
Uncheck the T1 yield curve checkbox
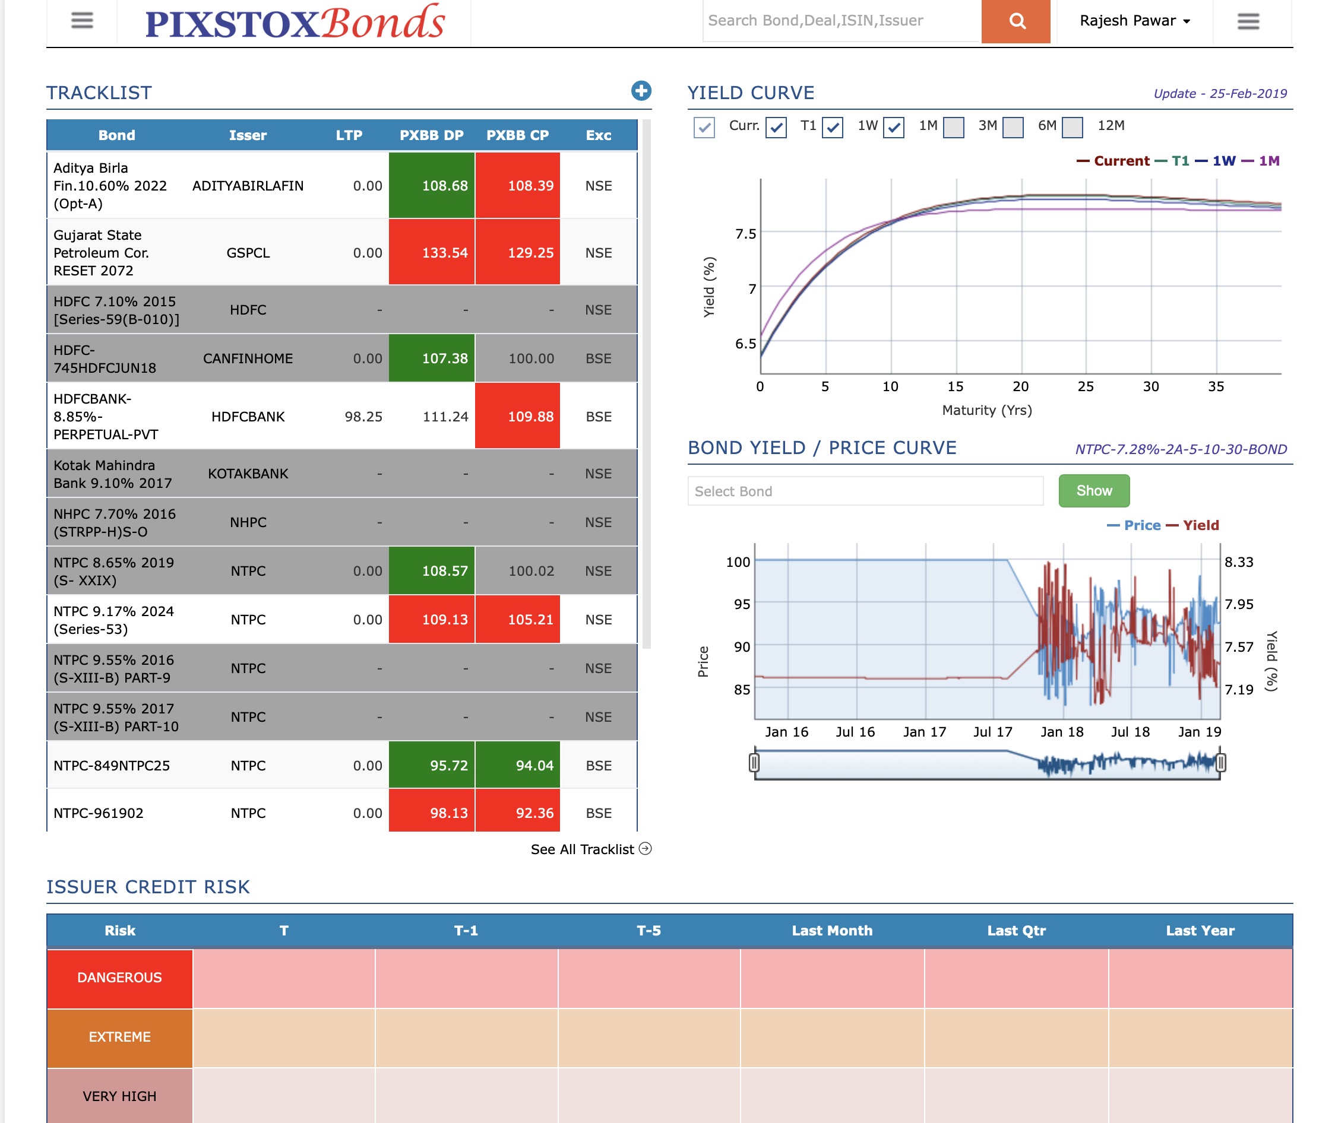[x=776, y=128]
